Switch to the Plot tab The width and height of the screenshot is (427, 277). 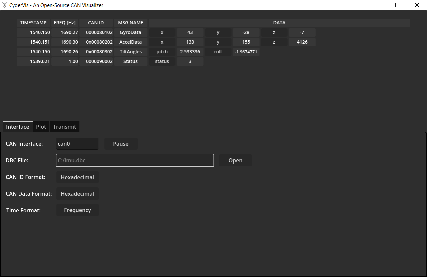41,127
